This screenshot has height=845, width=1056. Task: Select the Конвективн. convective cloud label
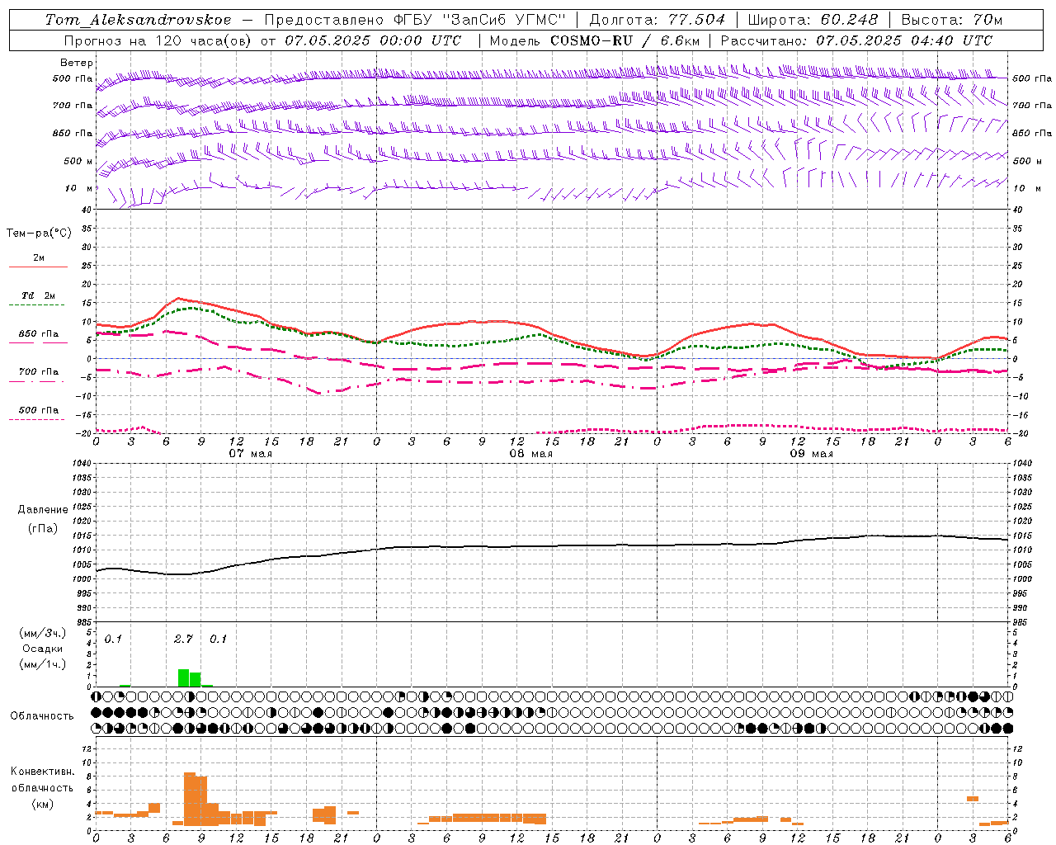click(x=42, y=772)
